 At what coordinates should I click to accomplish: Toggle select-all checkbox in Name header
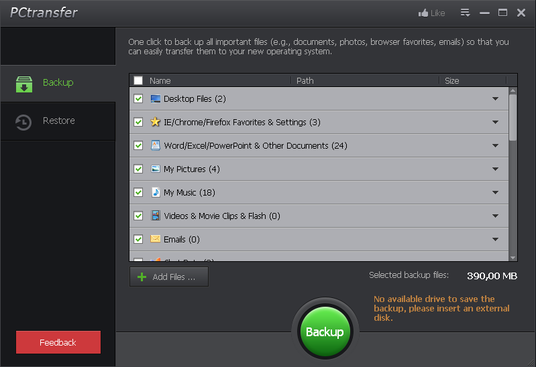(138, 80)
